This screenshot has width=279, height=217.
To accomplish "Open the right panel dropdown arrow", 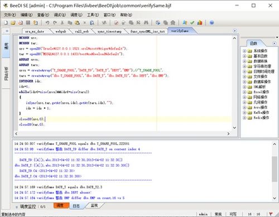I will click(277, 37).
